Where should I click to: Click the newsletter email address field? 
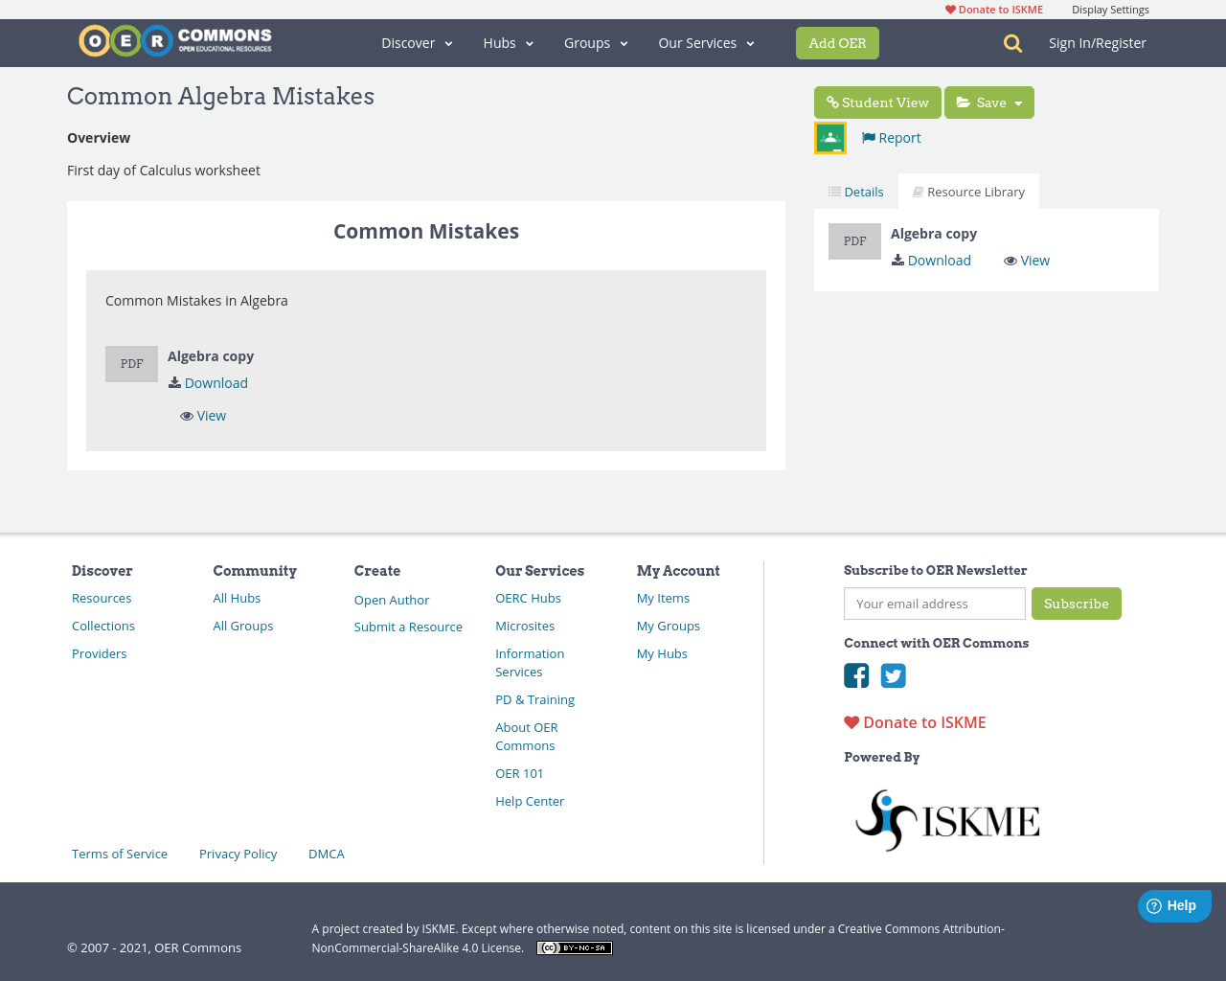[x=934, y=604]
